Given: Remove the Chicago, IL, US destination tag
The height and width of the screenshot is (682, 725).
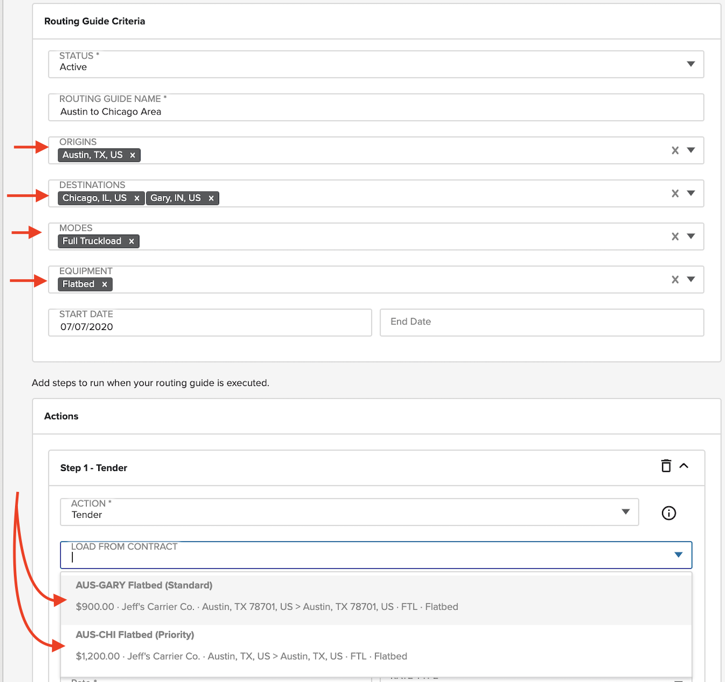Looking at the screenshot, I should (x=137, y=198).
